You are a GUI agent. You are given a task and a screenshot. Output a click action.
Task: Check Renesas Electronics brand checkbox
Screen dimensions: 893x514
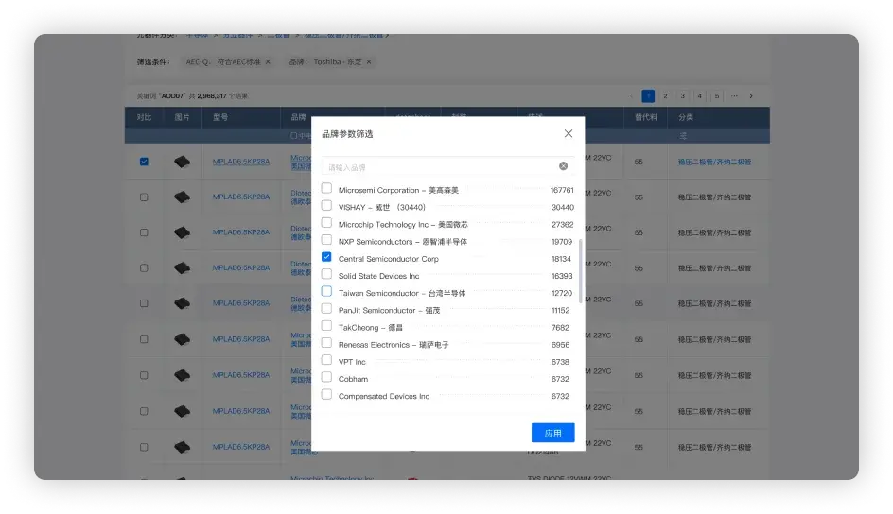[326, 343]
